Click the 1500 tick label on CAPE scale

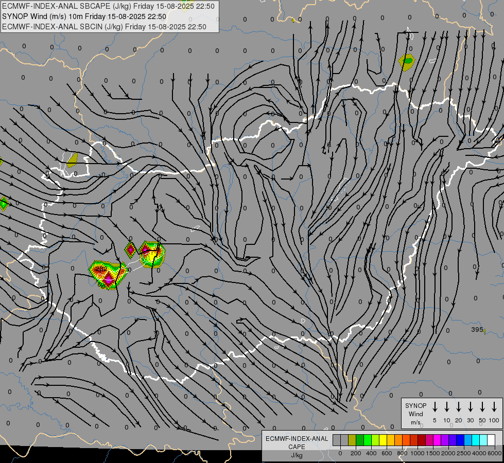click(433, 453)
